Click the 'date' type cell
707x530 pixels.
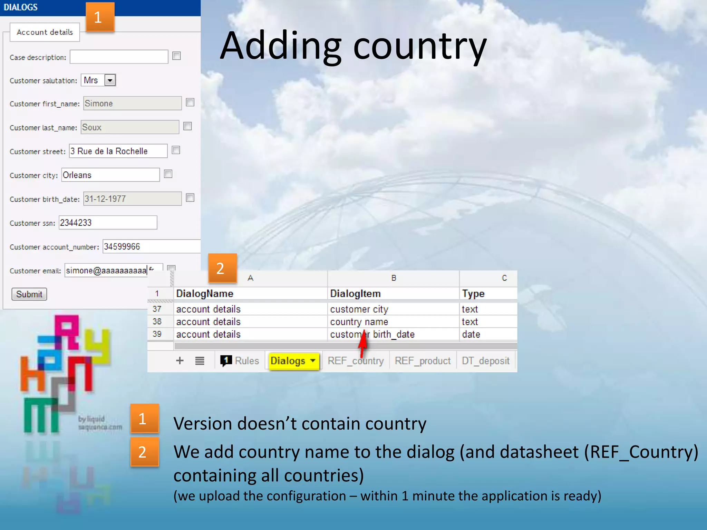point(488,334)
